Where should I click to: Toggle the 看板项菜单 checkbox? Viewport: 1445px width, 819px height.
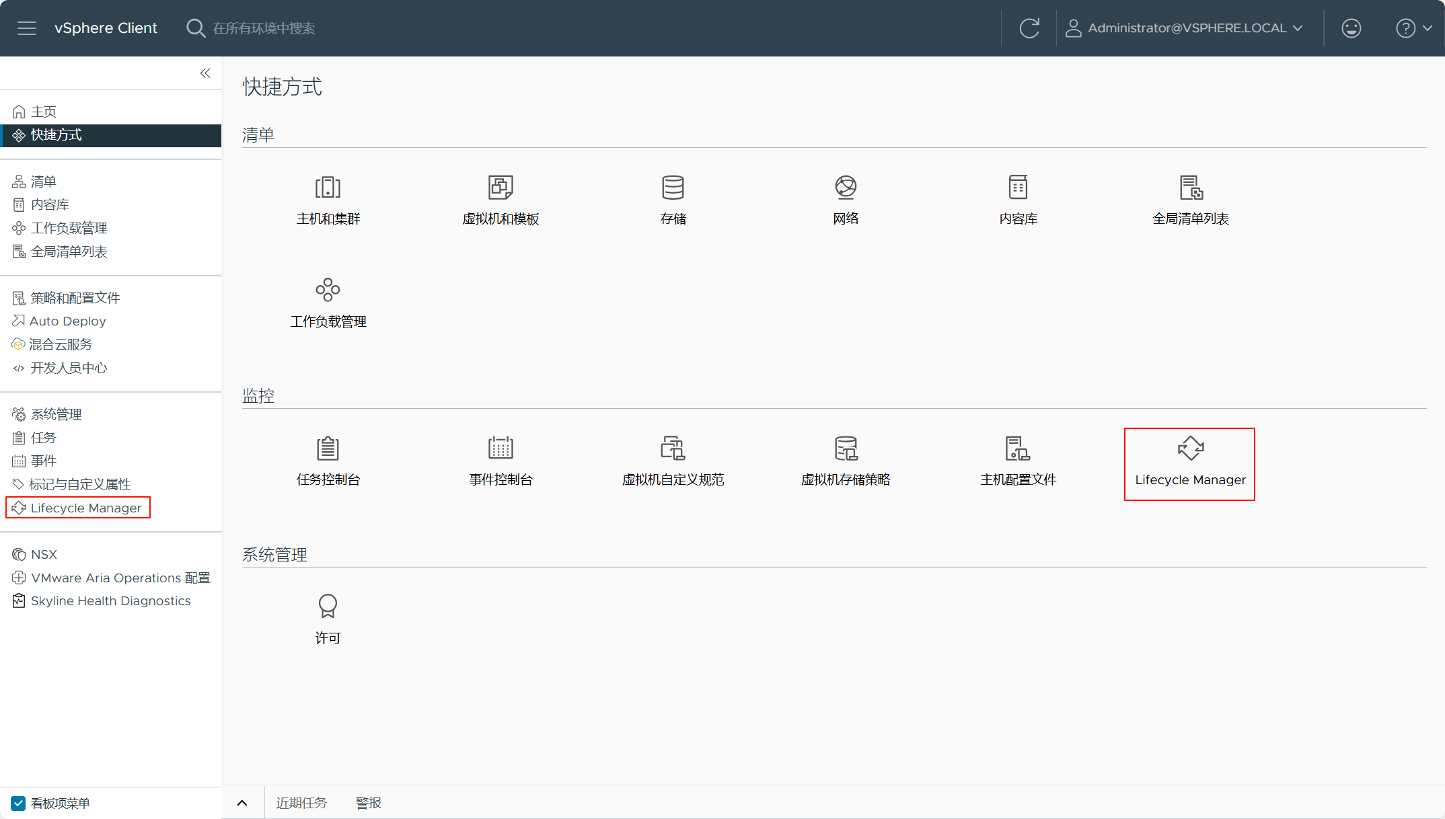[x=18, y=803]
